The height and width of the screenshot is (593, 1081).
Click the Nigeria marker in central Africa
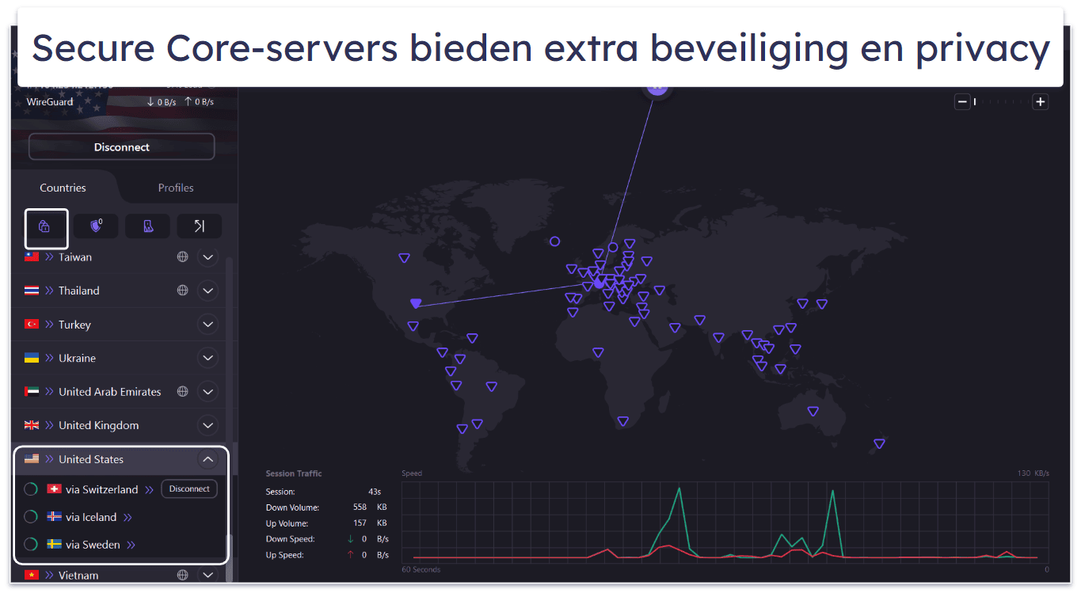pos(598,352)
